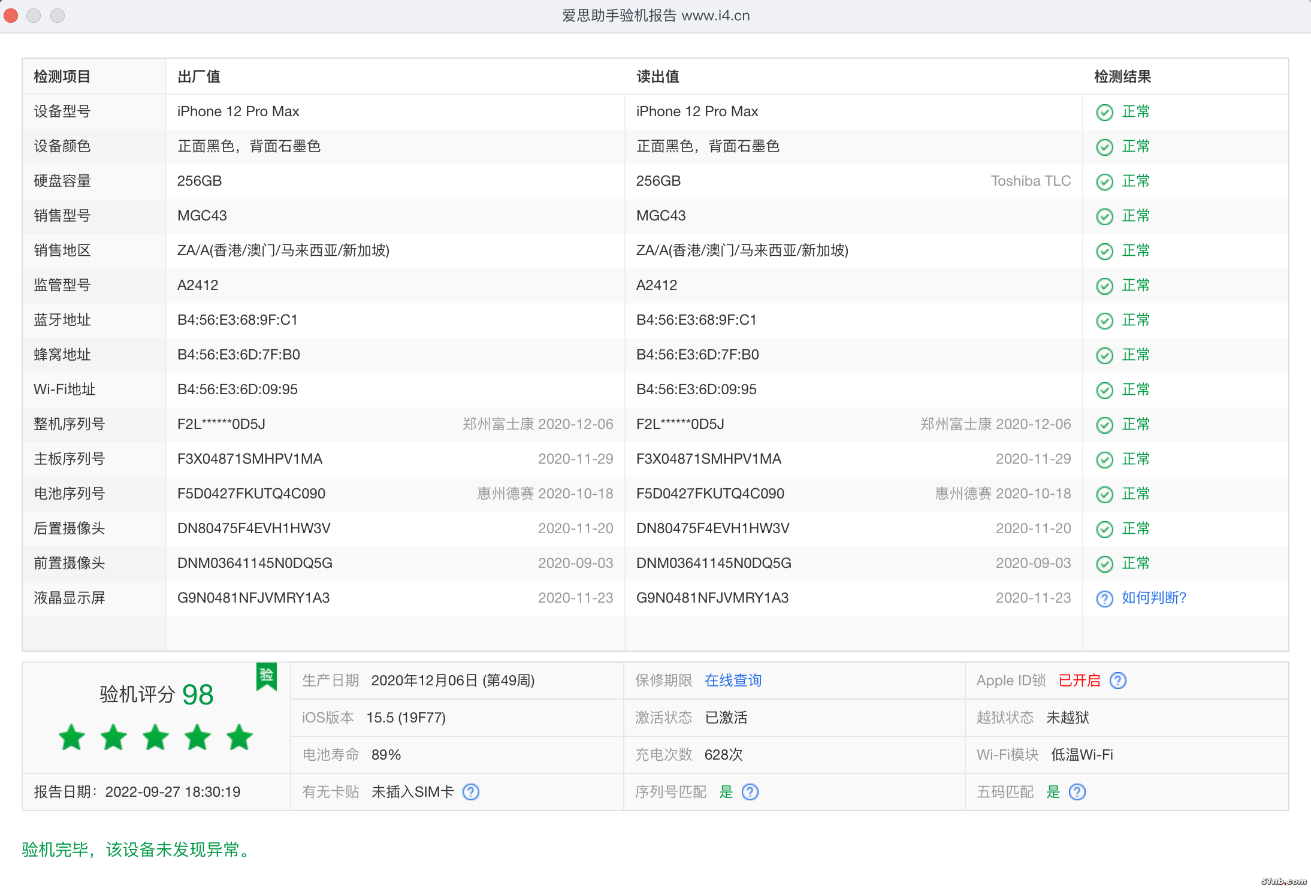Open 如何判断? link for display
Image resolution: width=1311 pixels, height=889 pixels.
1153,598
